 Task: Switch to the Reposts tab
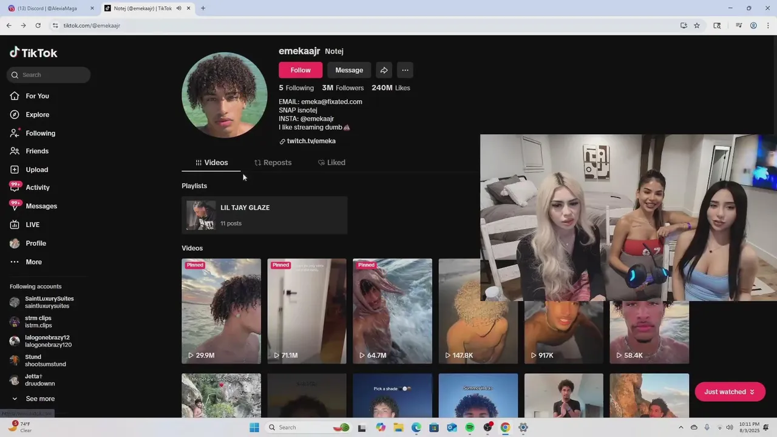(273, 163)
